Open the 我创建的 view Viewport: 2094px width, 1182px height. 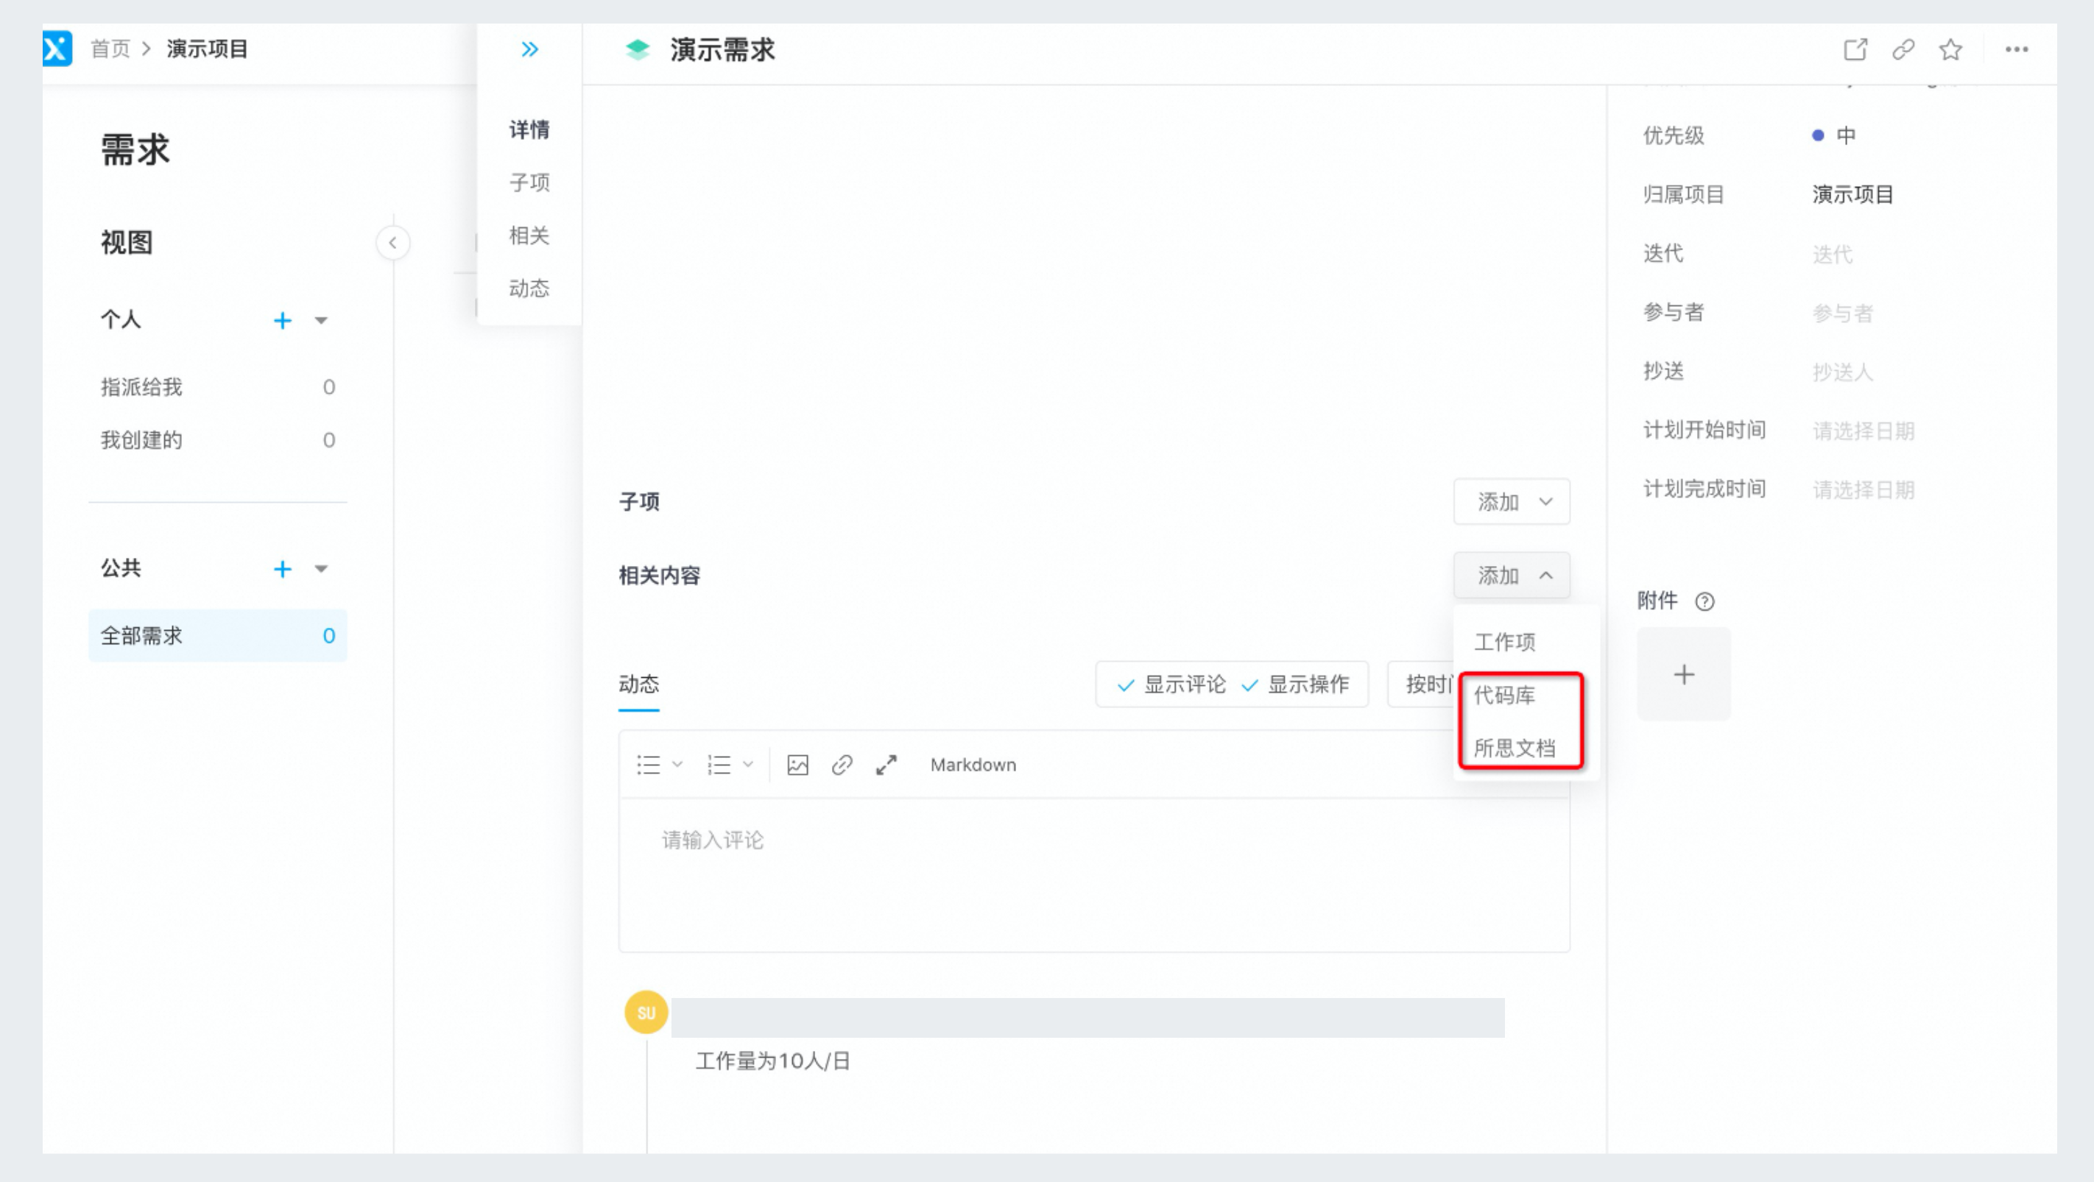click(217, 439)
